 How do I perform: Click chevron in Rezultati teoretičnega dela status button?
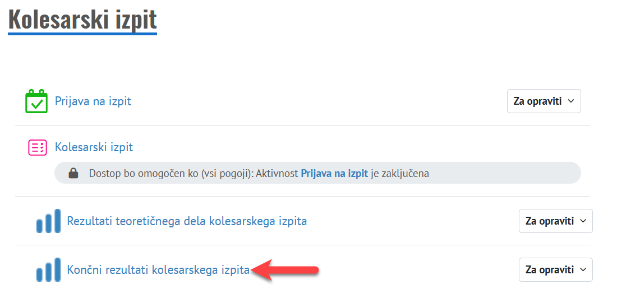[583, 221]
